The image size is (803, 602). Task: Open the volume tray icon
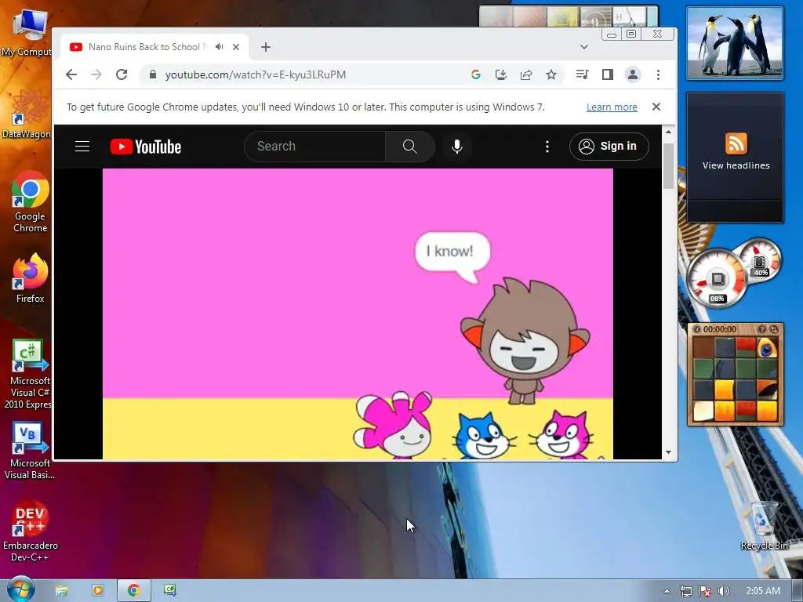tap(723, 591)
